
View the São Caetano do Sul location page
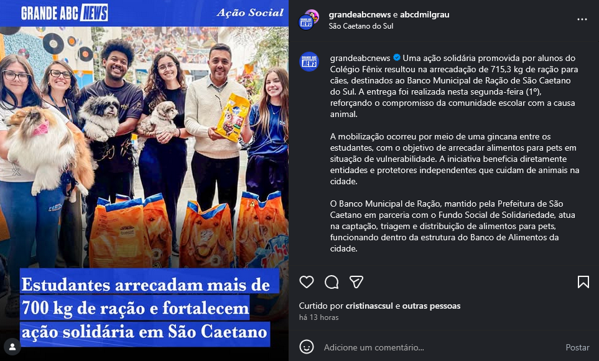[x=361, y=26]
